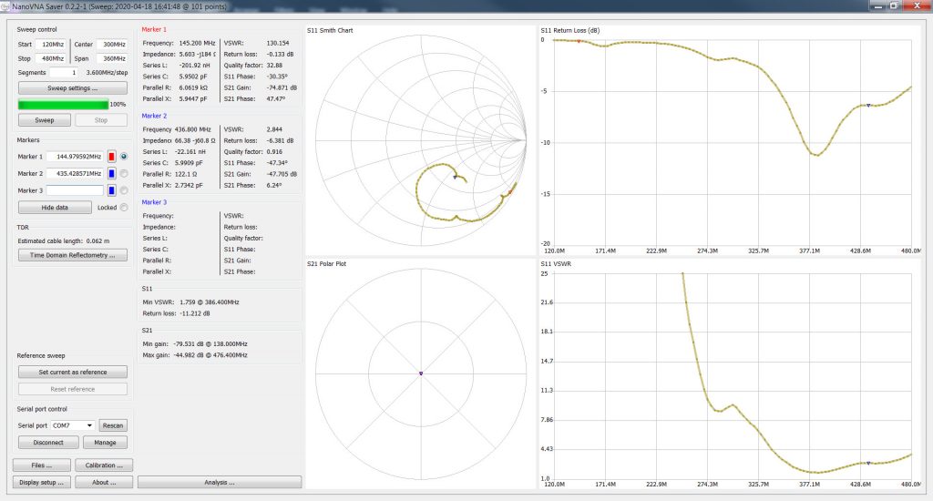Select the Marker 2 radio button
The height and width of the screenshot is (501, 933).
point(124,173)
